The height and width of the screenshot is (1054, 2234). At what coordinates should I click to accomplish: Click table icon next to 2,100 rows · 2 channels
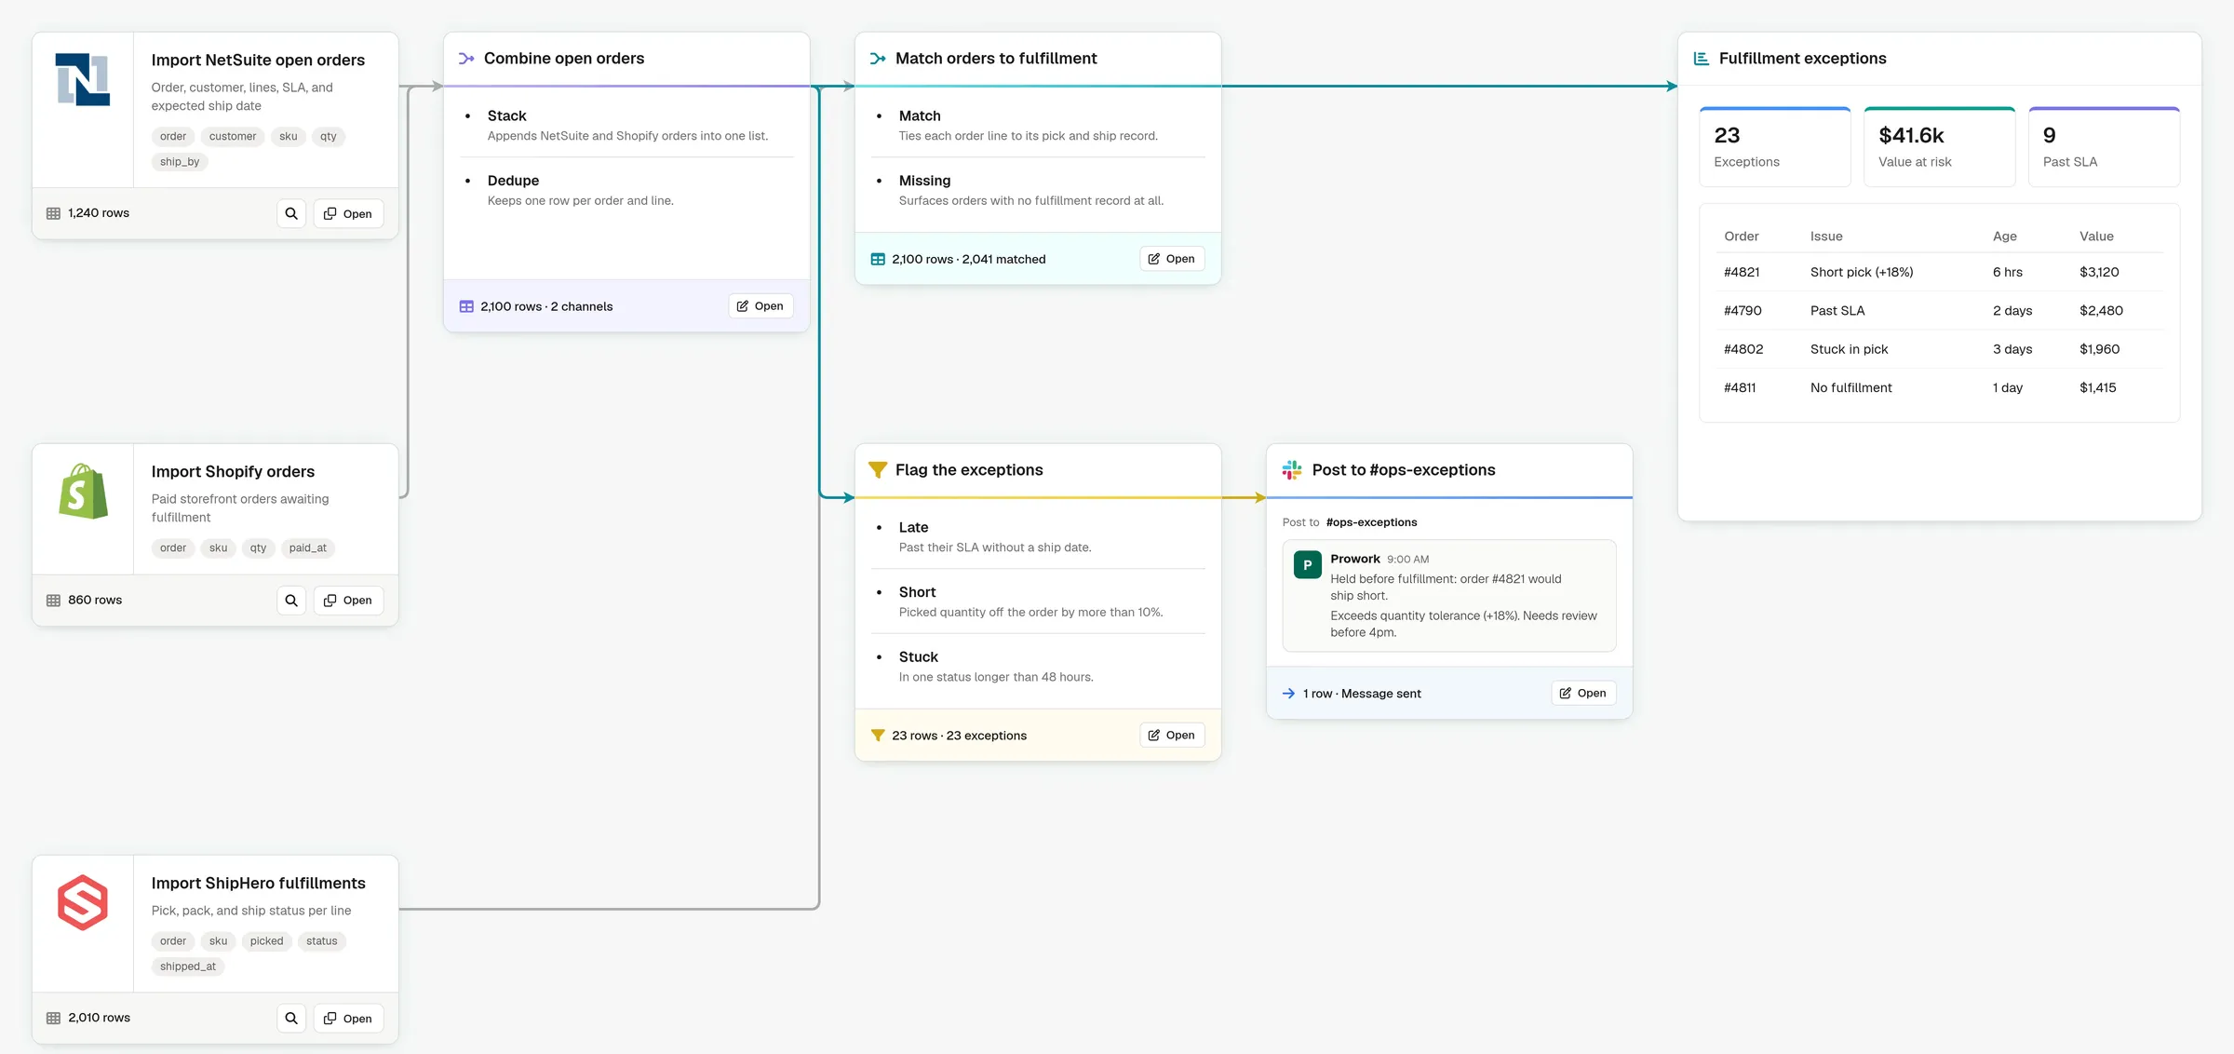466,306
